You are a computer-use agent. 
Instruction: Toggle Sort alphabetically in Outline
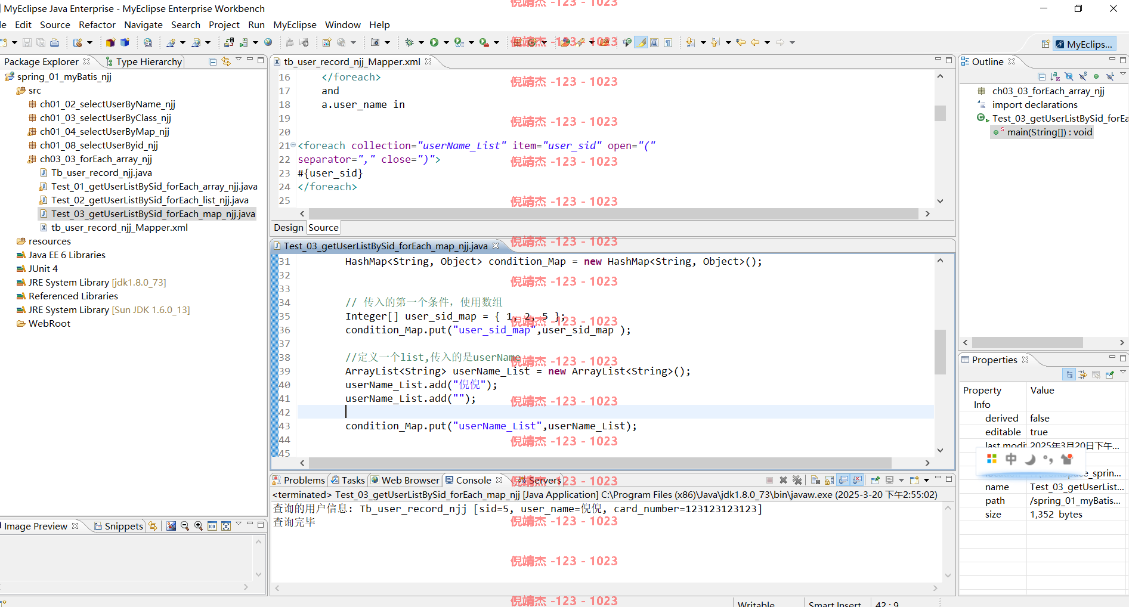coord(1055,76)
